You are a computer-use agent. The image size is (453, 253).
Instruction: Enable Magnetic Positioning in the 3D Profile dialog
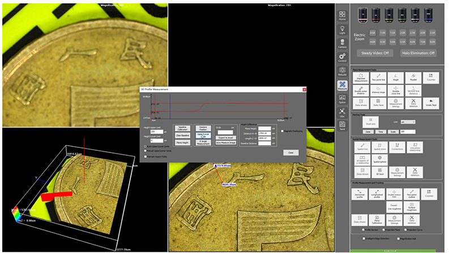point(282,131)
